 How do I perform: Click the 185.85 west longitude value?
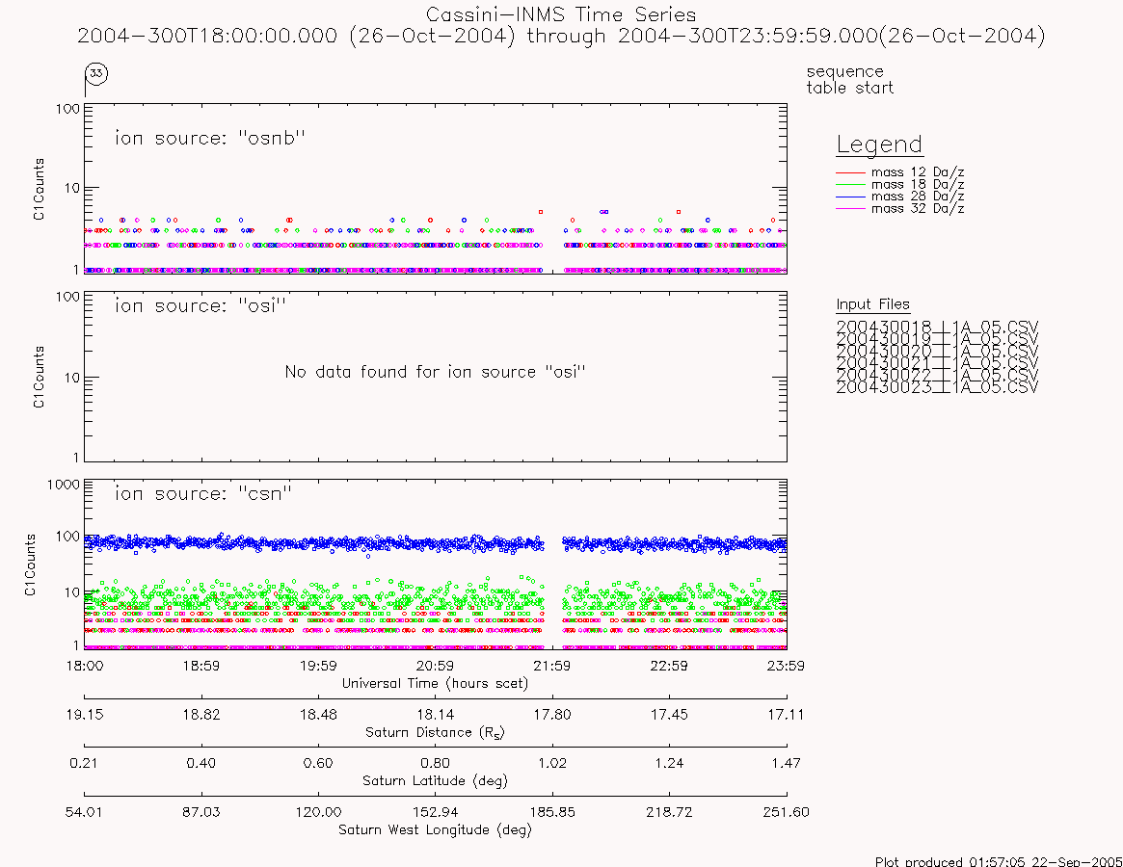point(552,812)
